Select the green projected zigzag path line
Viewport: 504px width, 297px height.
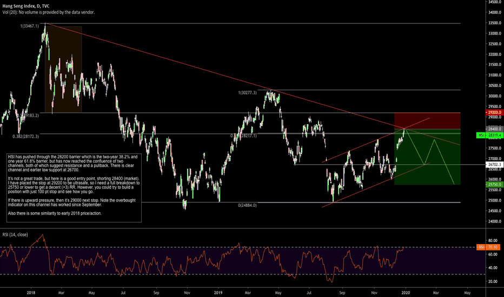pyautogui.click(x=430, y=157)
